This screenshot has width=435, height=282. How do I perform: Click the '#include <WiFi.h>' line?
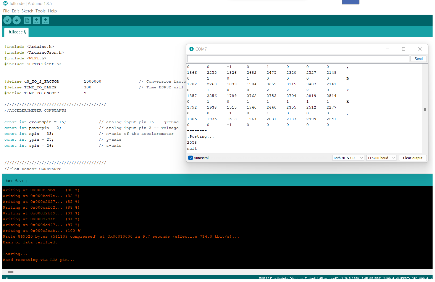[x=25, y=58]
